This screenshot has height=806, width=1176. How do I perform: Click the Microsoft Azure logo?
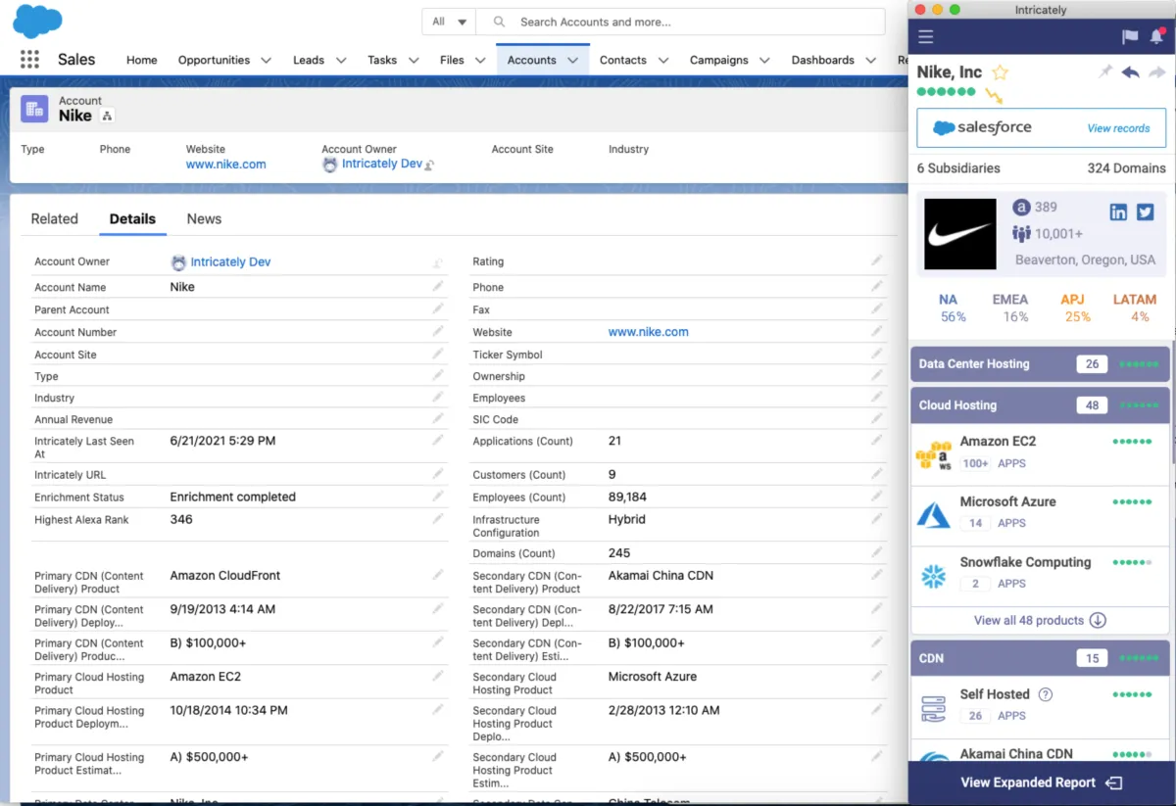pos(933,513)
